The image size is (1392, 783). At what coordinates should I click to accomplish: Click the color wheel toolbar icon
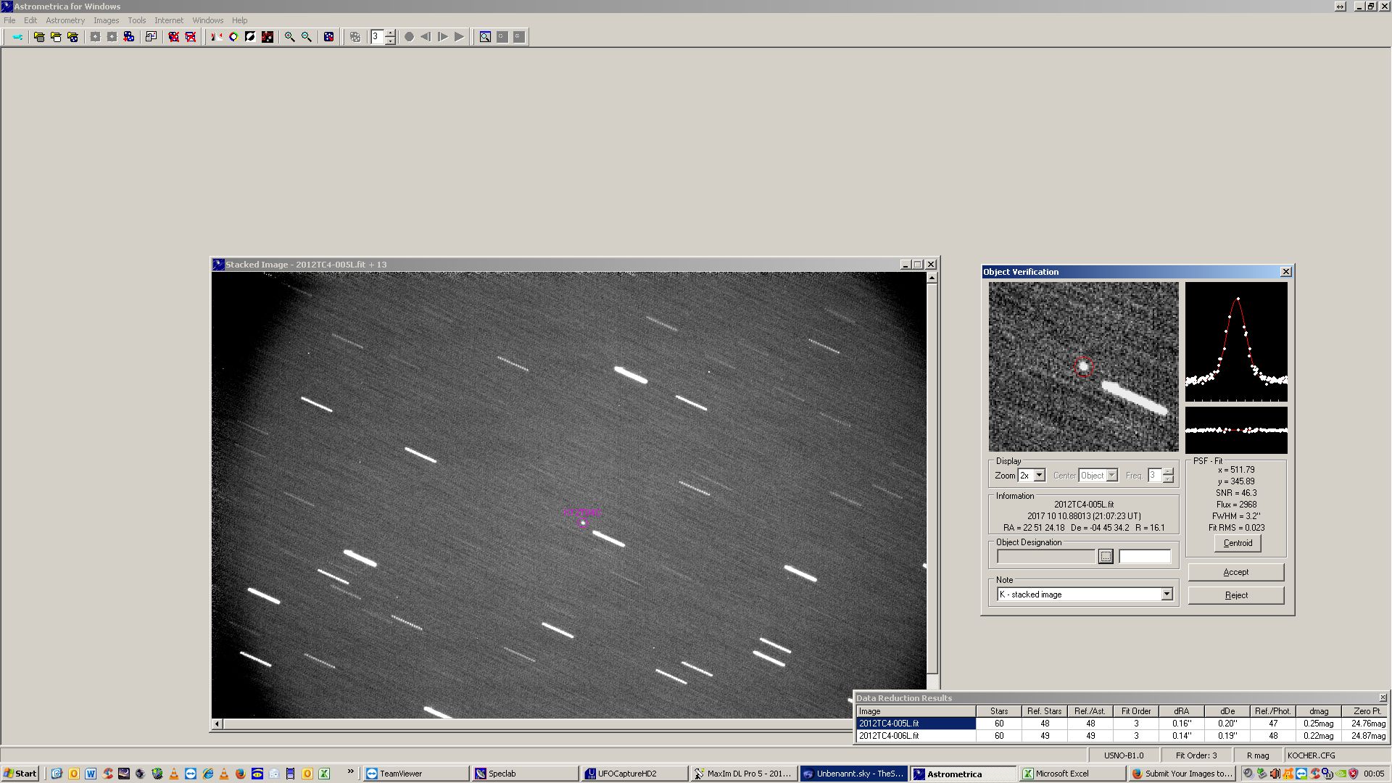tap(233, 37)
